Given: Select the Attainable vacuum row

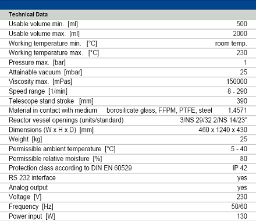Looking at the screenshot, I should point(128,72).
